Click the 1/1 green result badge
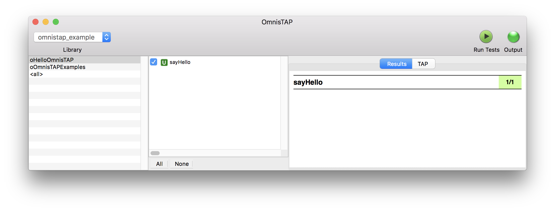Viewport: 555px width, 211px height. (x=510, y=82)
